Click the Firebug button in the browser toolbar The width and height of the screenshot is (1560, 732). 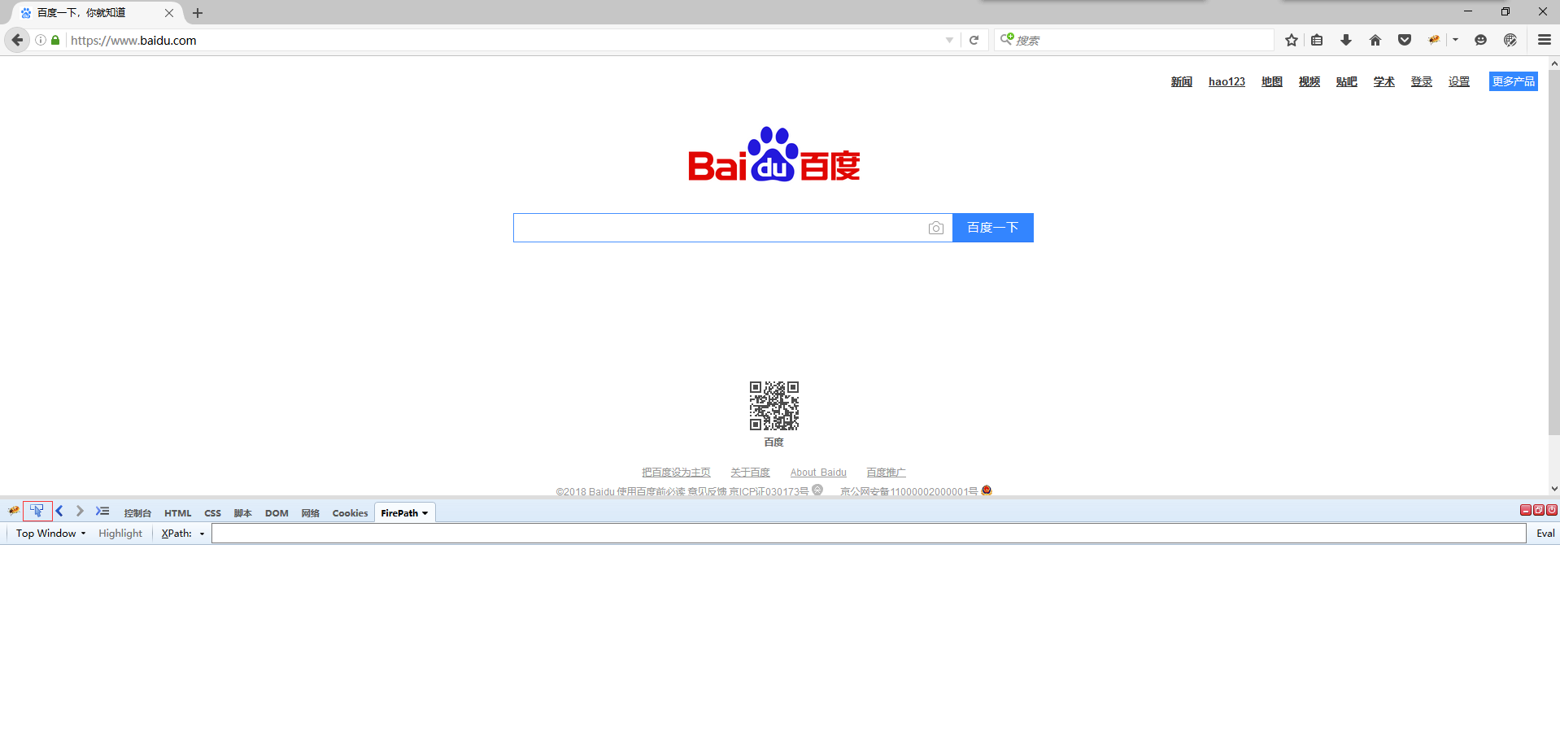[1434, 40]
